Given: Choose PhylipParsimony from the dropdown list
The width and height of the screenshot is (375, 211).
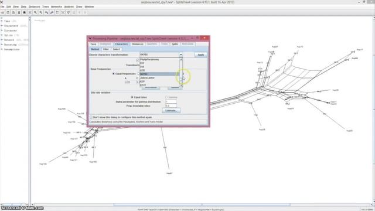Looking at the screenshot, I should pos(159,59).
